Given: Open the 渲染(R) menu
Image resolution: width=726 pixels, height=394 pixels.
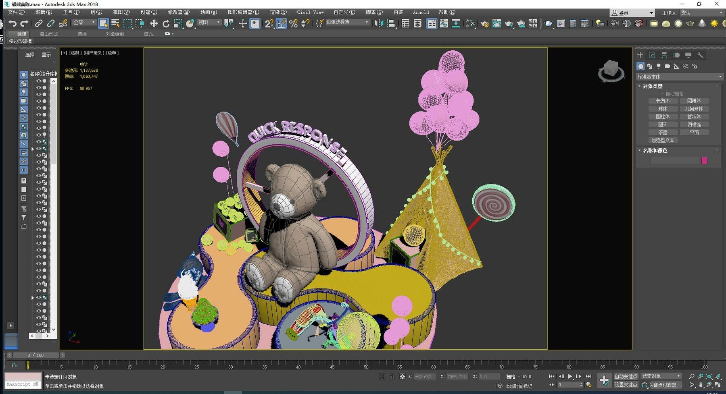Looking at the screenshot, I should pos(278,12).
